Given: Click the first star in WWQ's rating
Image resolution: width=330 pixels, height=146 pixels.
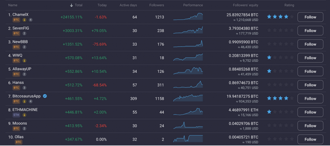Looking at the screenshot, I should pyautogui.click(x=269, y=58).
